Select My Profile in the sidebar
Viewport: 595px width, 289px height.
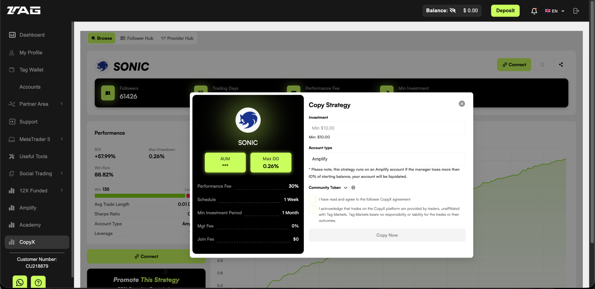31,53
